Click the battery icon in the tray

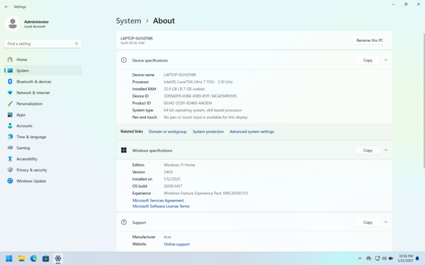tap(391, 258)
